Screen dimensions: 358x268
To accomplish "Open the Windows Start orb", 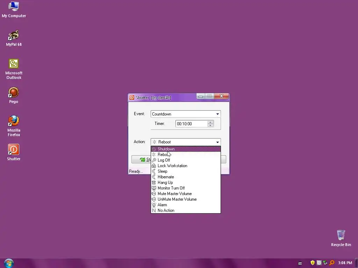I will coord(9,263).
